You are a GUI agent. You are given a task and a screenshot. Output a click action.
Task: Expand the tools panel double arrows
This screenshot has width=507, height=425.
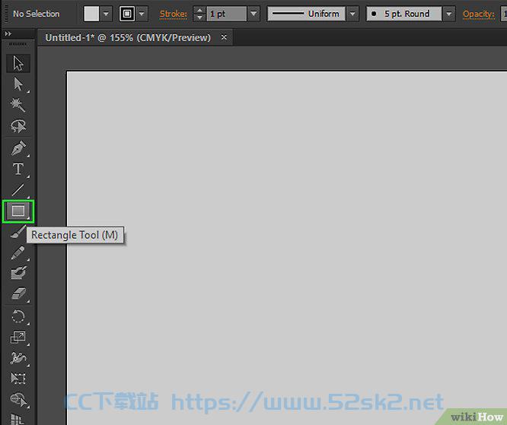[8, 33]
